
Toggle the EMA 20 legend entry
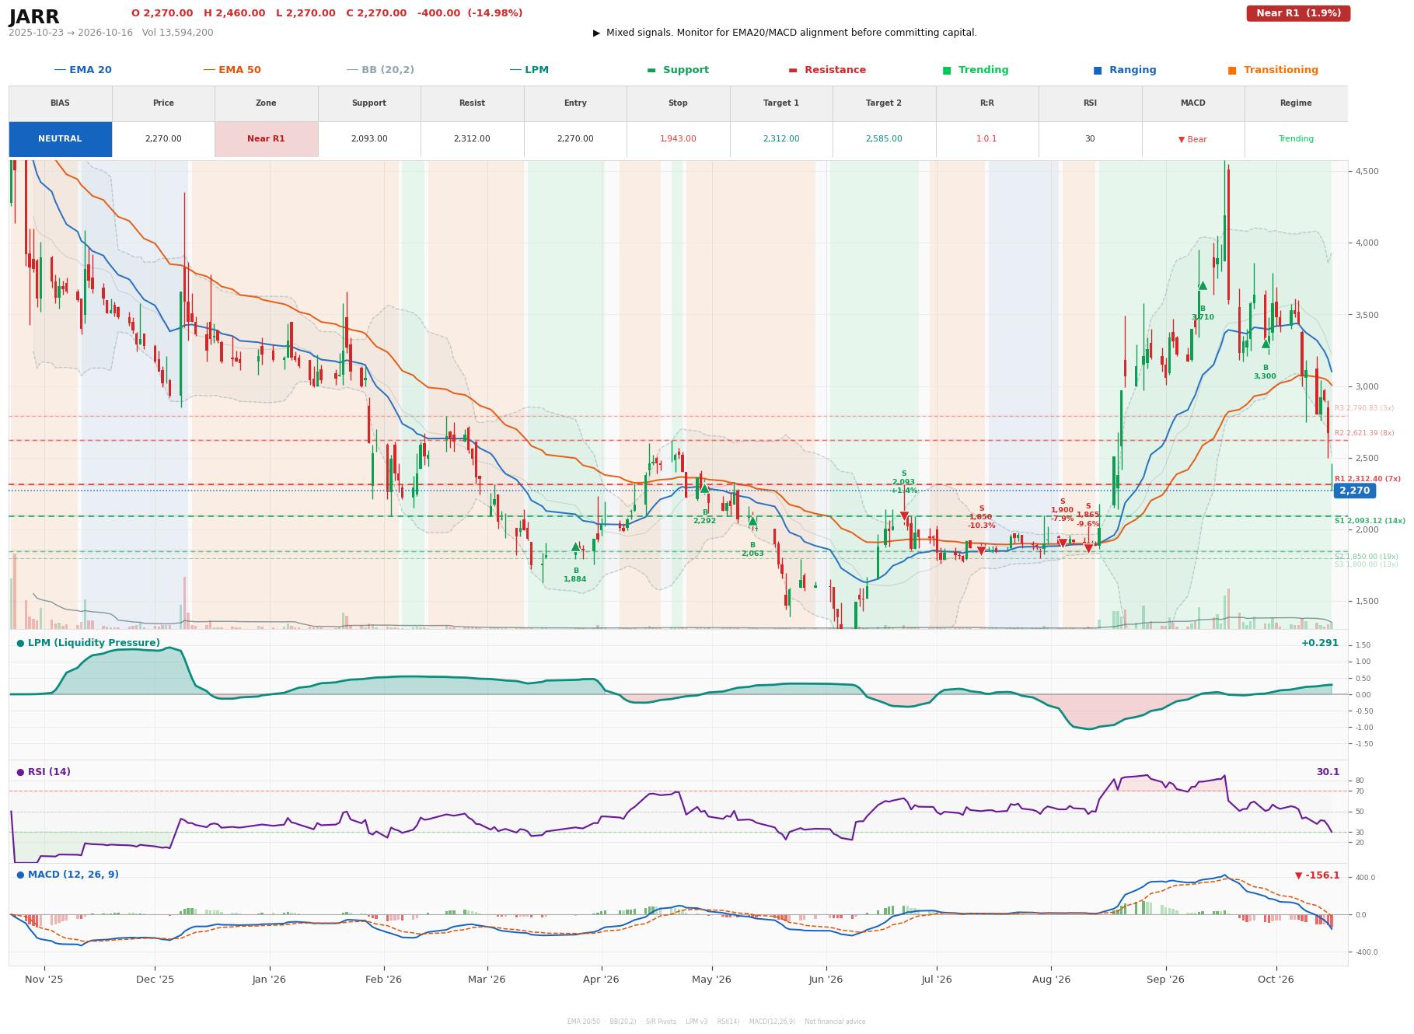[x=82, y=70]
